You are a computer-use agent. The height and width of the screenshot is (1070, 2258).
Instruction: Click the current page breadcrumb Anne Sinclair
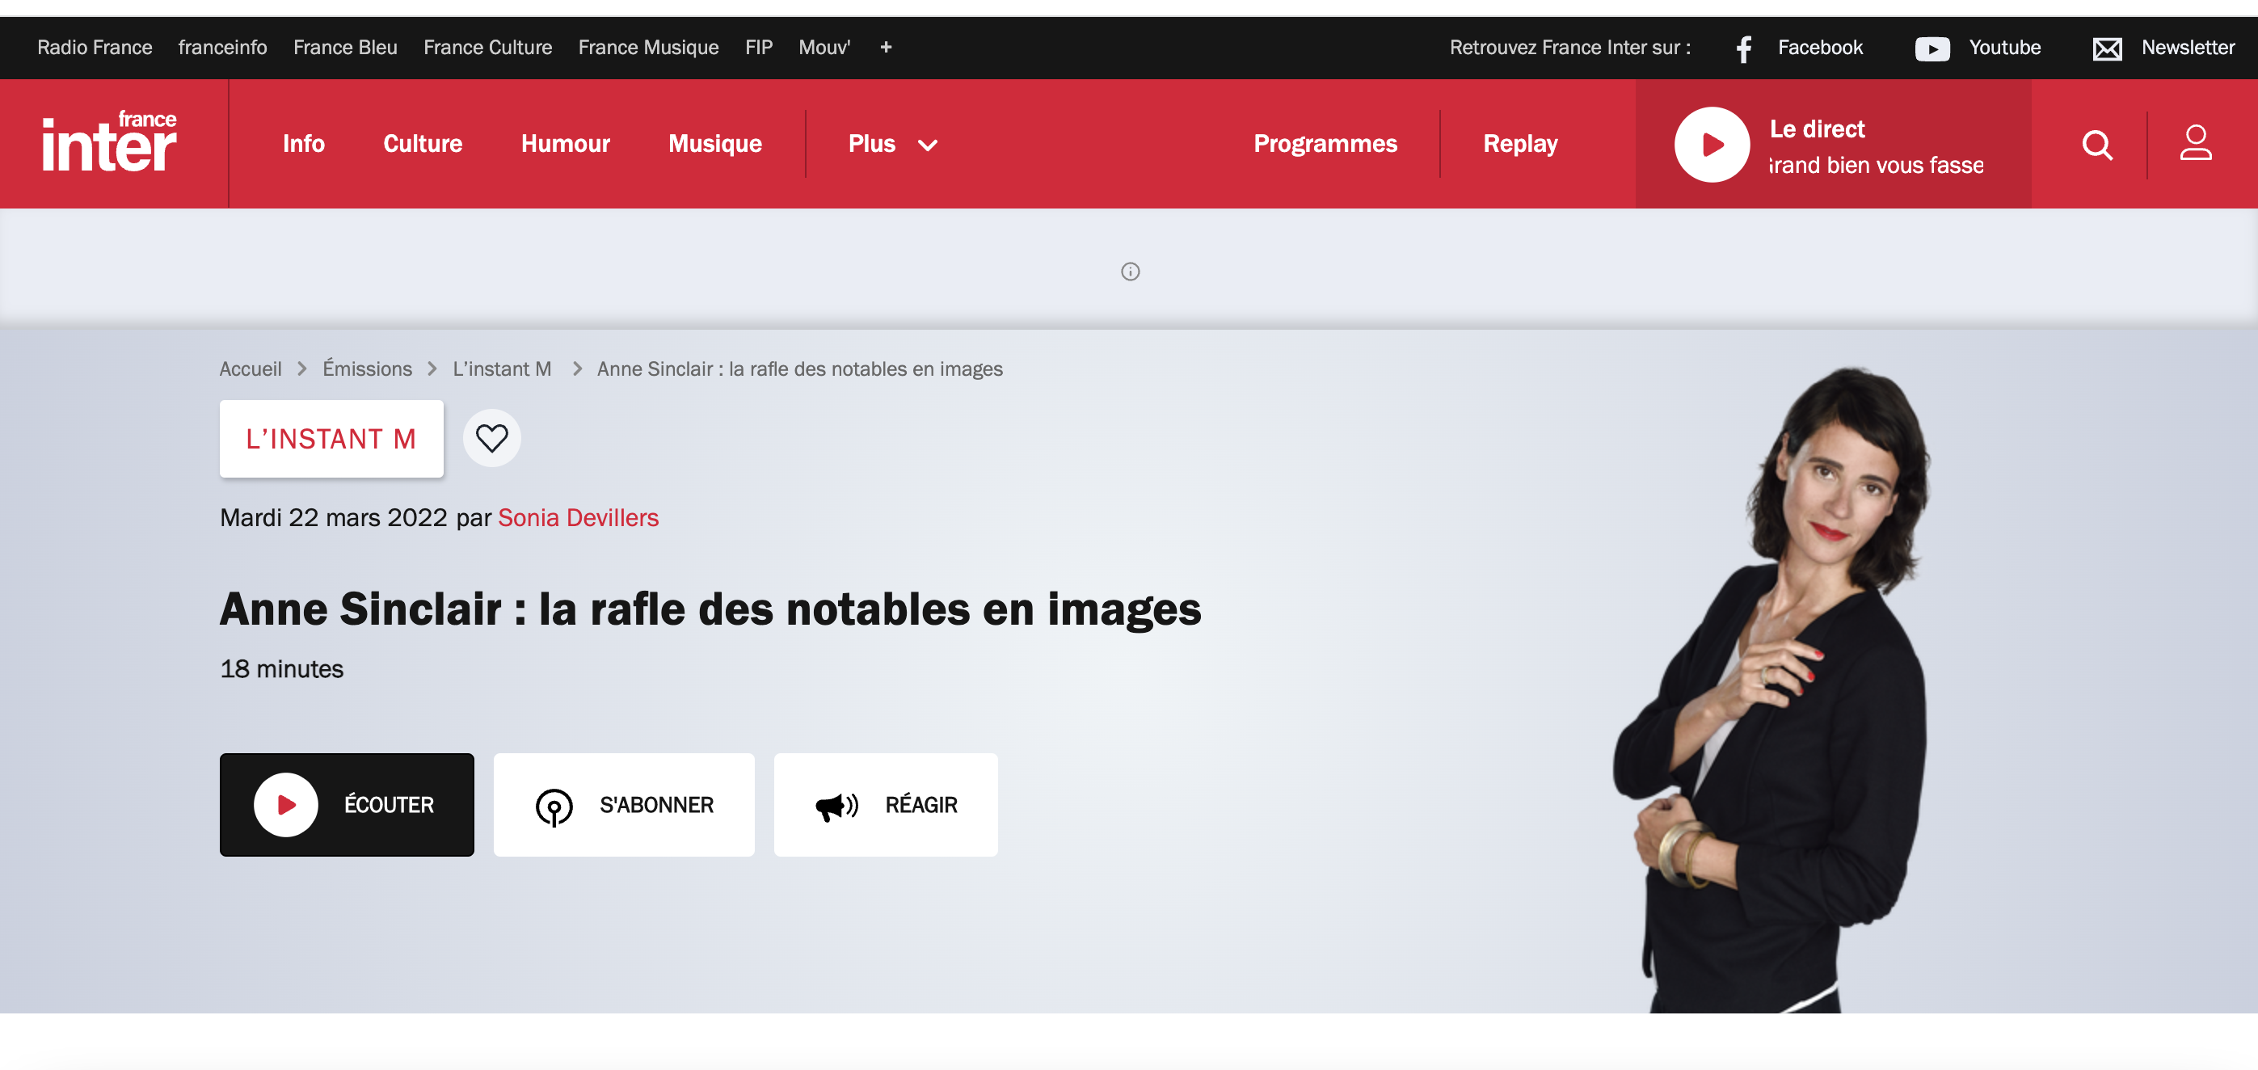click(x=799, y=369)
